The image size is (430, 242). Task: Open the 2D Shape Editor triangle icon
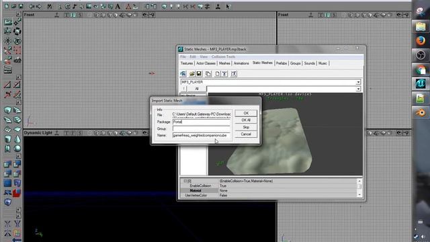coord(128,6)
